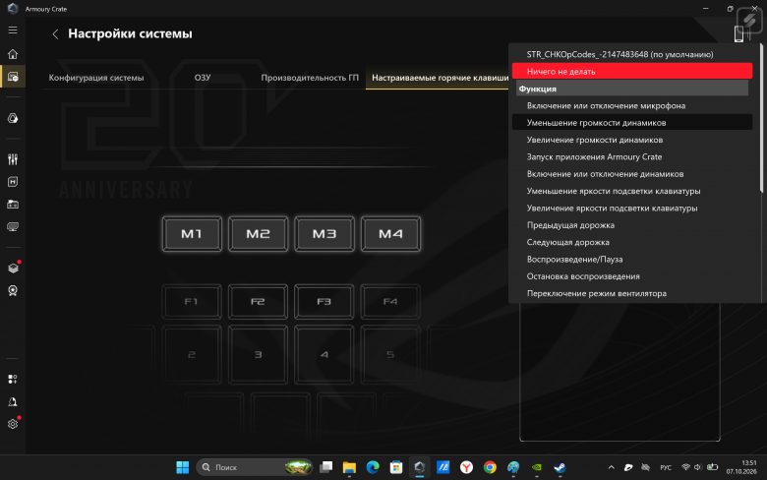Open the tuning sliders icon in sidebar
The width and height of the screenshot is (767, 480).
coord(13,159)
